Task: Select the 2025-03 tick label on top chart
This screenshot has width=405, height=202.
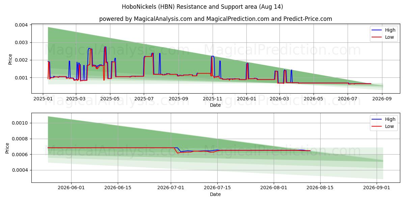Action: point(76,99)
